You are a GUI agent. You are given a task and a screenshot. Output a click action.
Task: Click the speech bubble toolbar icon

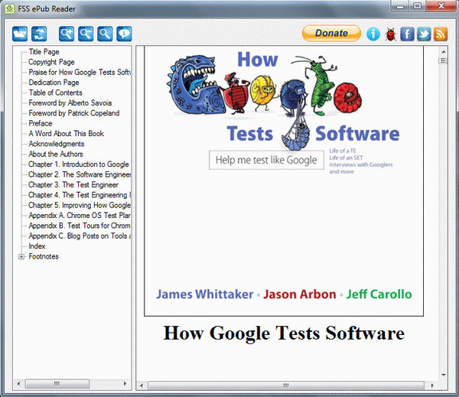[x=123, y=34]
